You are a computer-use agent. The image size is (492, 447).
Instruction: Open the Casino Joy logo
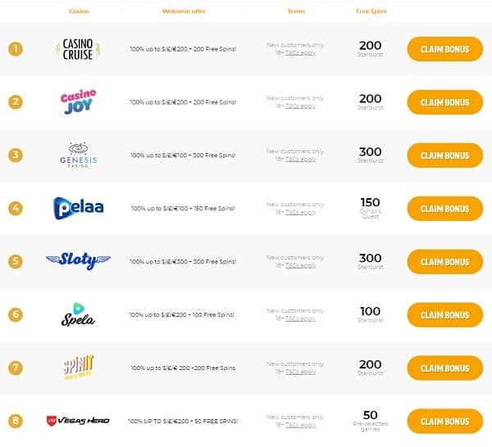[x=78, y=102]
